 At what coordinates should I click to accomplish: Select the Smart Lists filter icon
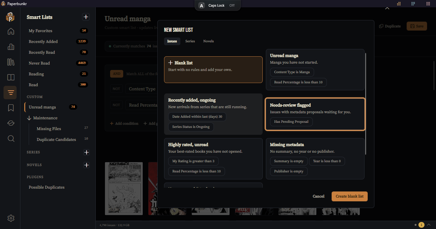(x=11, y=93)
